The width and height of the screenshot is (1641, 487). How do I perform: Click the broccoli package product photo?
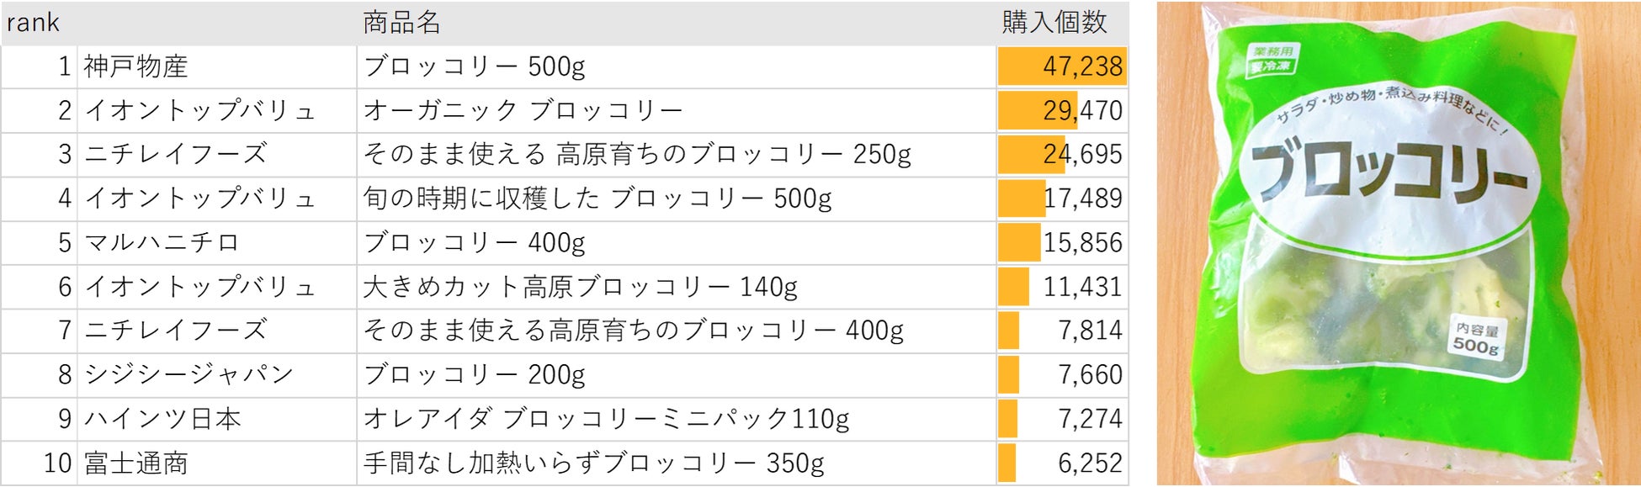tap(1397, 244)
